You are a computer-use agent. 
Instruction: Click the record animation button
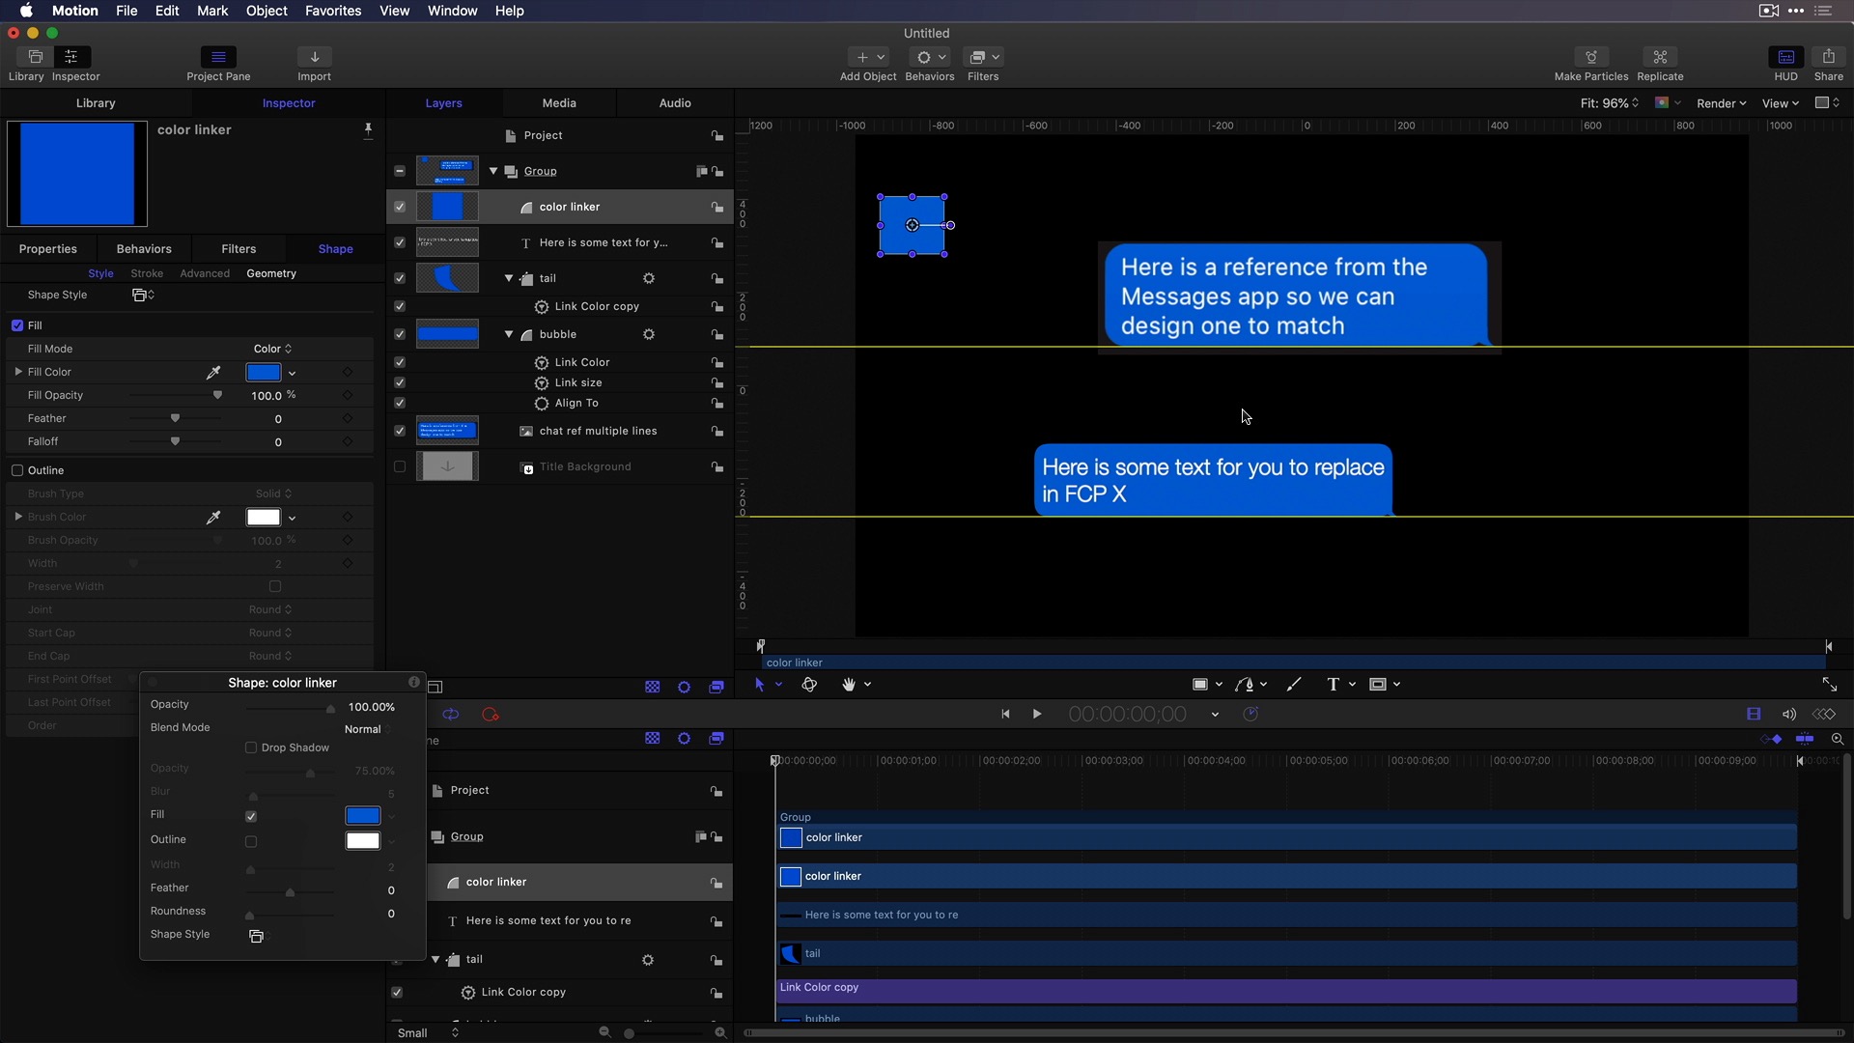(x=491, y=715)
